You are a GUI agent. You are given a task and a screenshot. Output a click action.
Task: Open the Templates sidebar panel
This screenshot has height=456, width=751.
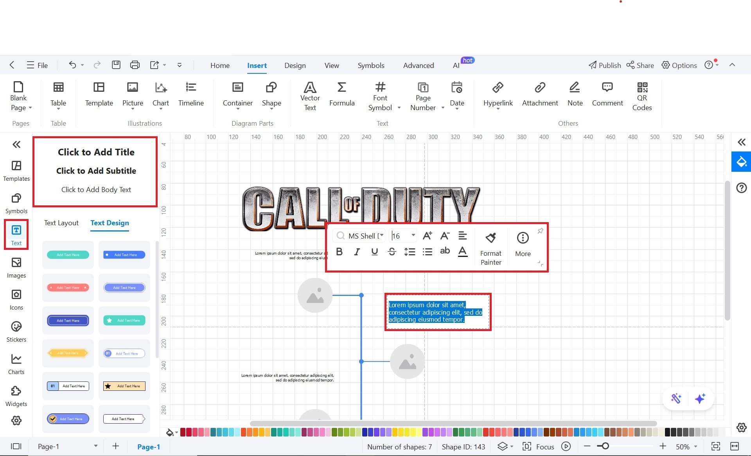tap(16, 171)
